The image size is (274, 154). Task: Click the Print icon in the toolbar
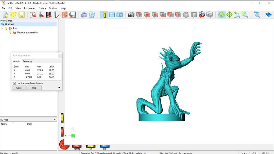point(84,15)
